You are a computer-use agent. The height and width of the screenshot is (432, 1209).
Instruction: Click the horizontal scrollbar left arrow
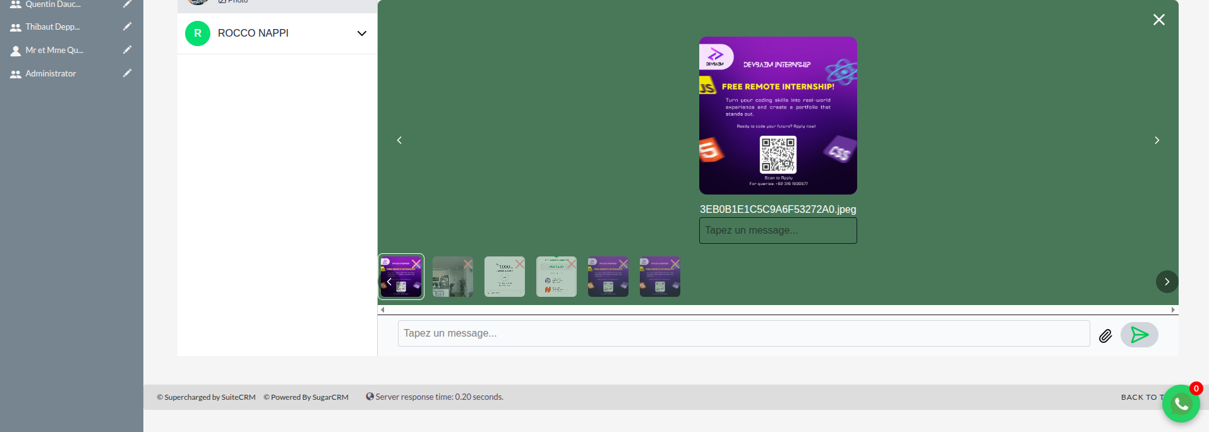point(383,309)
